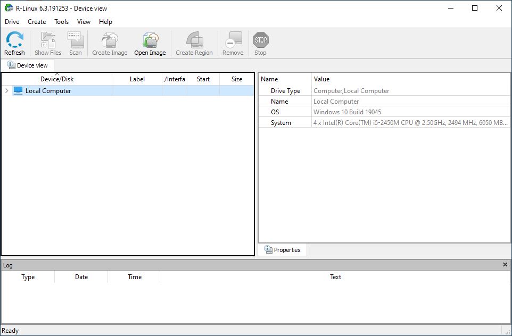
Task: Click the Start column header
Action: coord(203,79)
